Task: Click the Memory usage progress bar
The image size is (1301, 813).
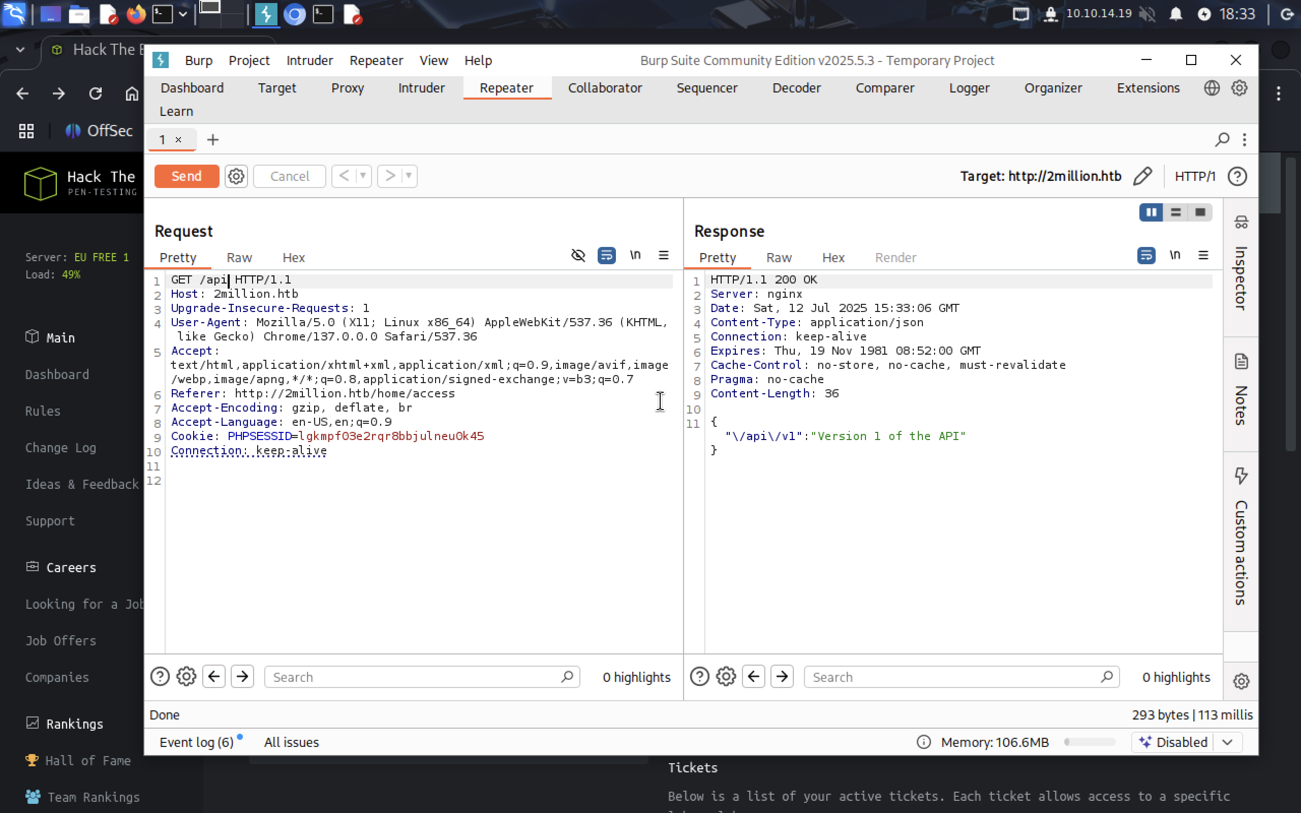Action: point(1090,742)
